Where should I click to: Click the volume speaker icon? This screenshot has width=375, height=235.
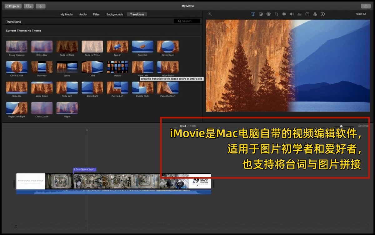point(292,14)
